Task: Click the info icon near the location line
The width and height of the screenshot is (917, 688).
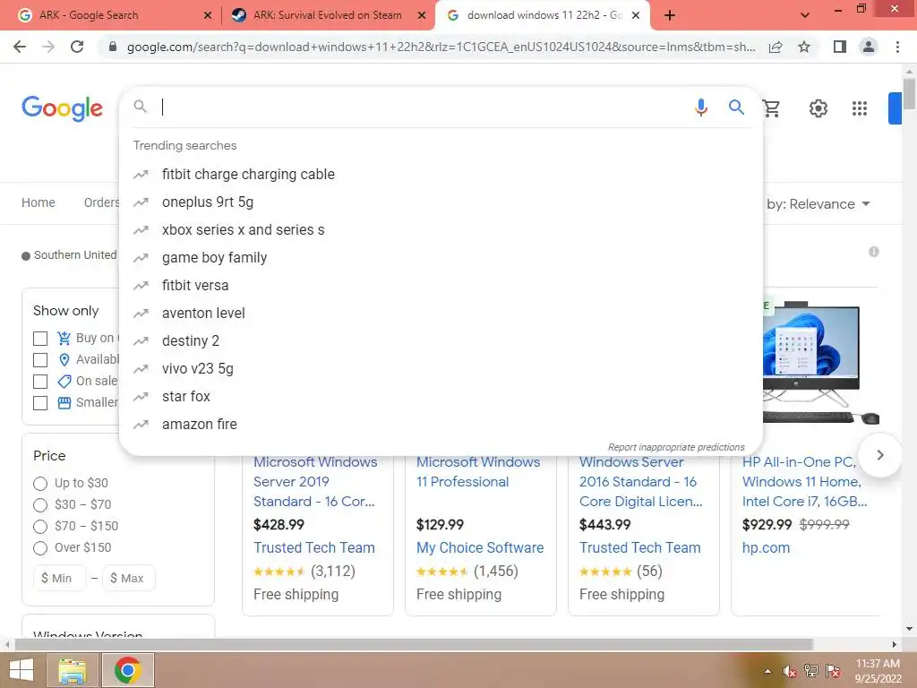Action: click(x=874, y=252)
